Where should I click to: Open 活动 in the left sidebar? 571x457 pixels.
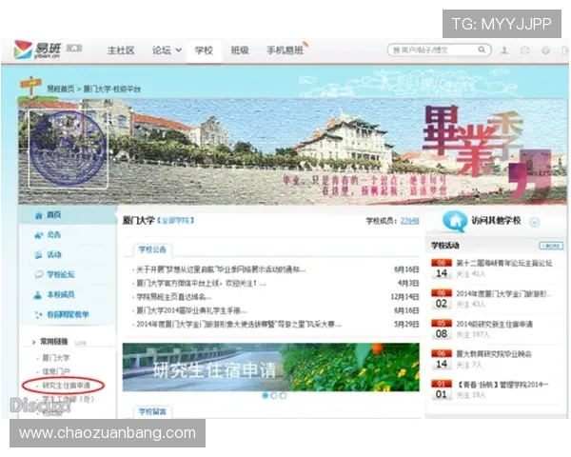point(54,255)
